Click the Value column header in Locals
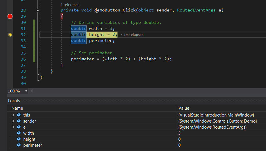The height and width of the screenshot is (151, 266). pyautogui.click(x=184, y=108)
